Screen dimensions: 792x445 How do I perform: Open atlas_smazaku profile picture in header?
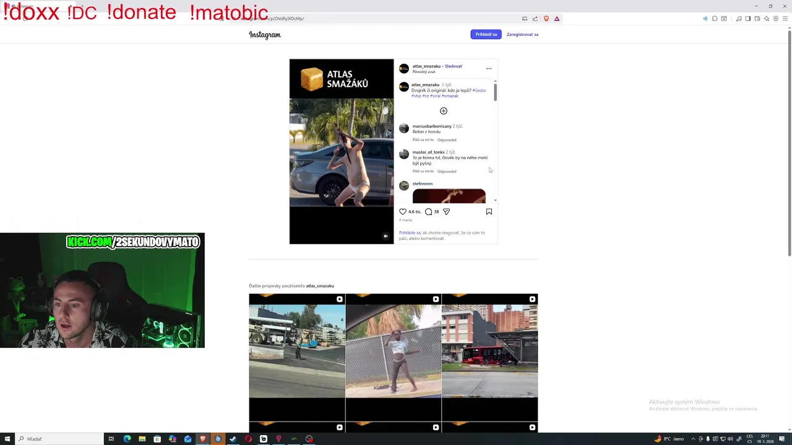[404, 69]
